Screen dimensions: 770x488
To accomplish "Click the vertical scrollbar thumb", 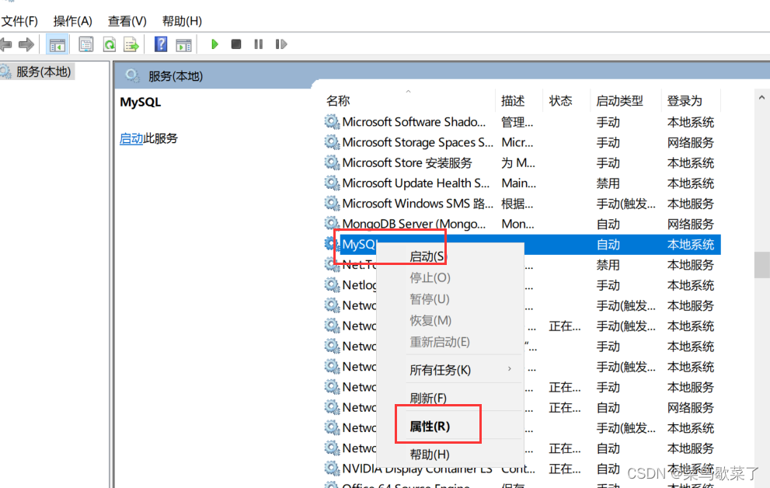I will tap(761, 265).
